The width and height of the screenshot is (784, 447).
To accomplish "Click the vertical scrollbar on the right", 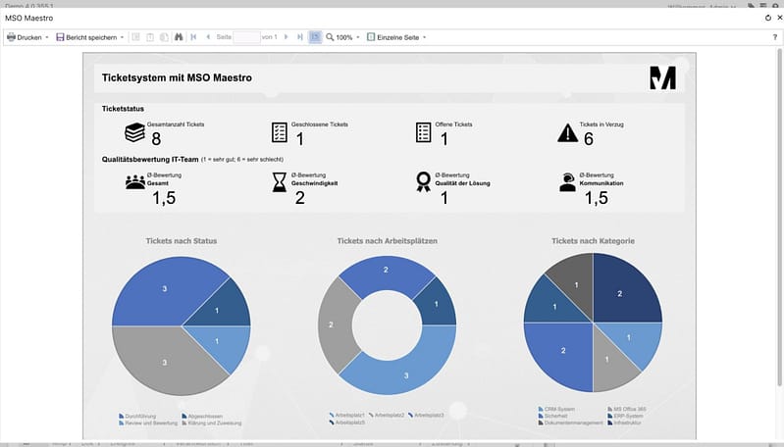I will [779, 217].
